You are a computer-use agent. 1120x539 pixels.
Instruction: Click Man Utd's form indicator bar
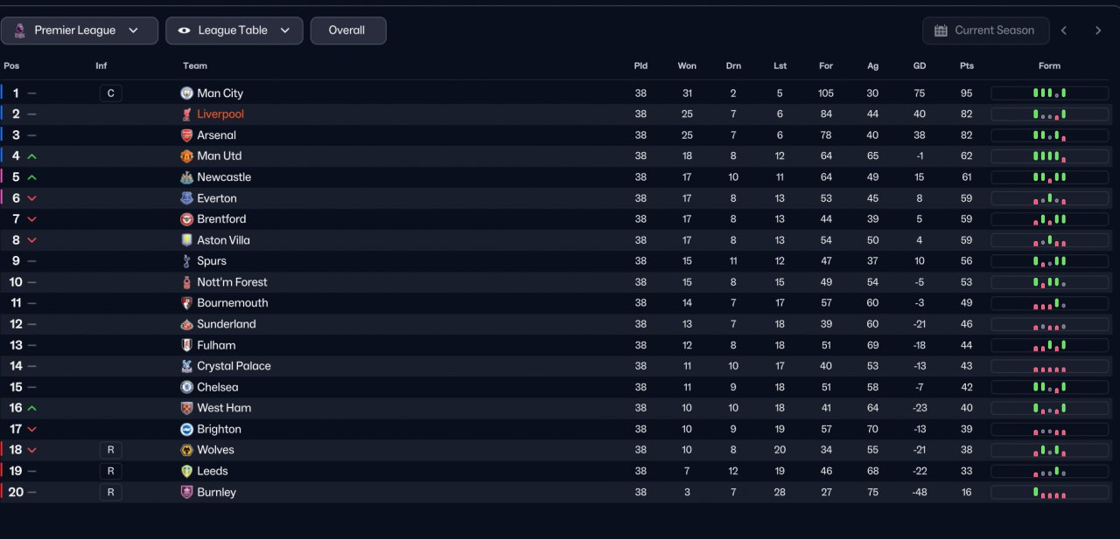click(x=1049, y=156)
